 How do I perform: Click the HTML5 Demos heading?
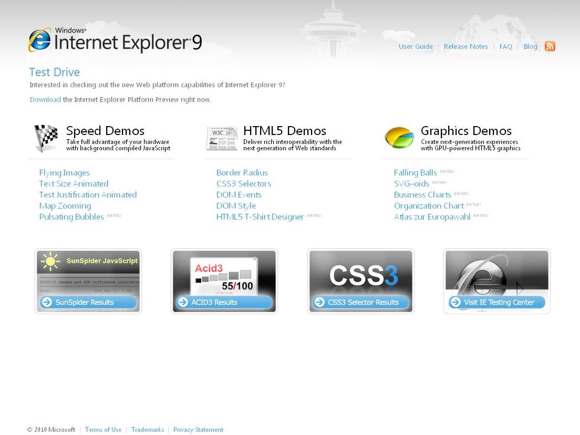tap(284, 131)
